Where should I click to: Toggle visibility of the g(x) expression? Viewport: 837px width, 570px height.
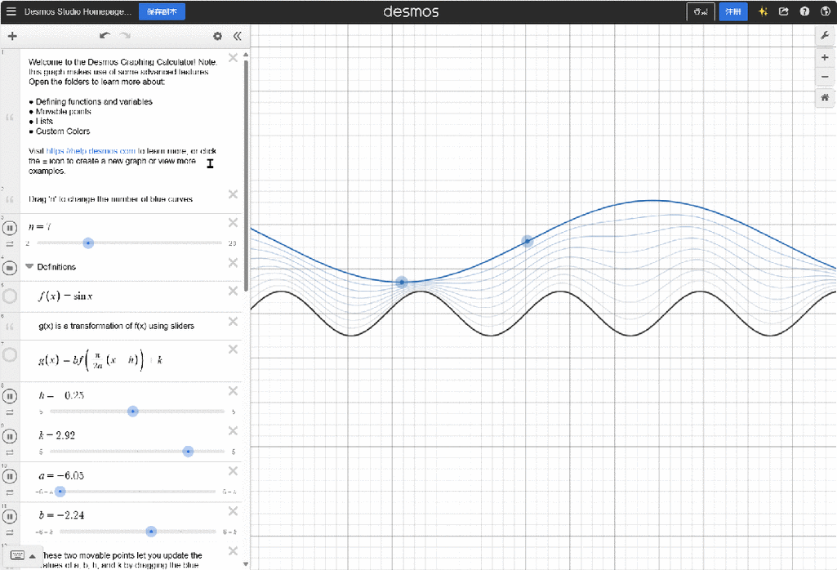pyautogui.click(x=10, y=355)
